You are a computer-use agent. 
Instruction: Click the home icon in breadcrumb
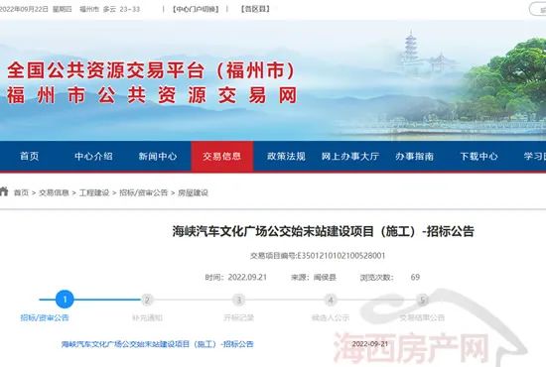click(x=4, y=191)
